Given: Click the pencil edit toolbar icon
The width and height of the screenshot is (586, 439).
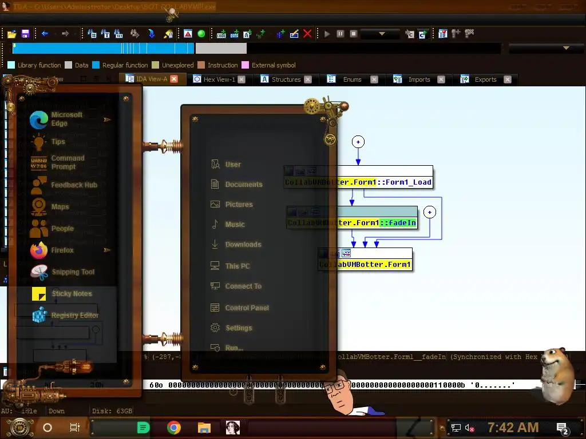Looking at the screenshot, I should coord(294,34).
